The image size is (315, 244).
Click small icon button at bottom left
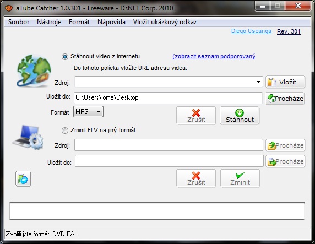pyautogui.click(x=23, y=178)
